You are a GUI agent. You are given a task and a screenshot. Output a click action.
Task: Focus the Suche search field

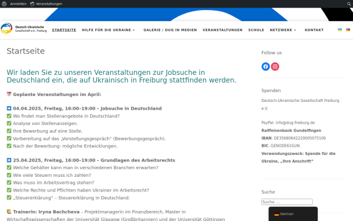pos(287,202)
